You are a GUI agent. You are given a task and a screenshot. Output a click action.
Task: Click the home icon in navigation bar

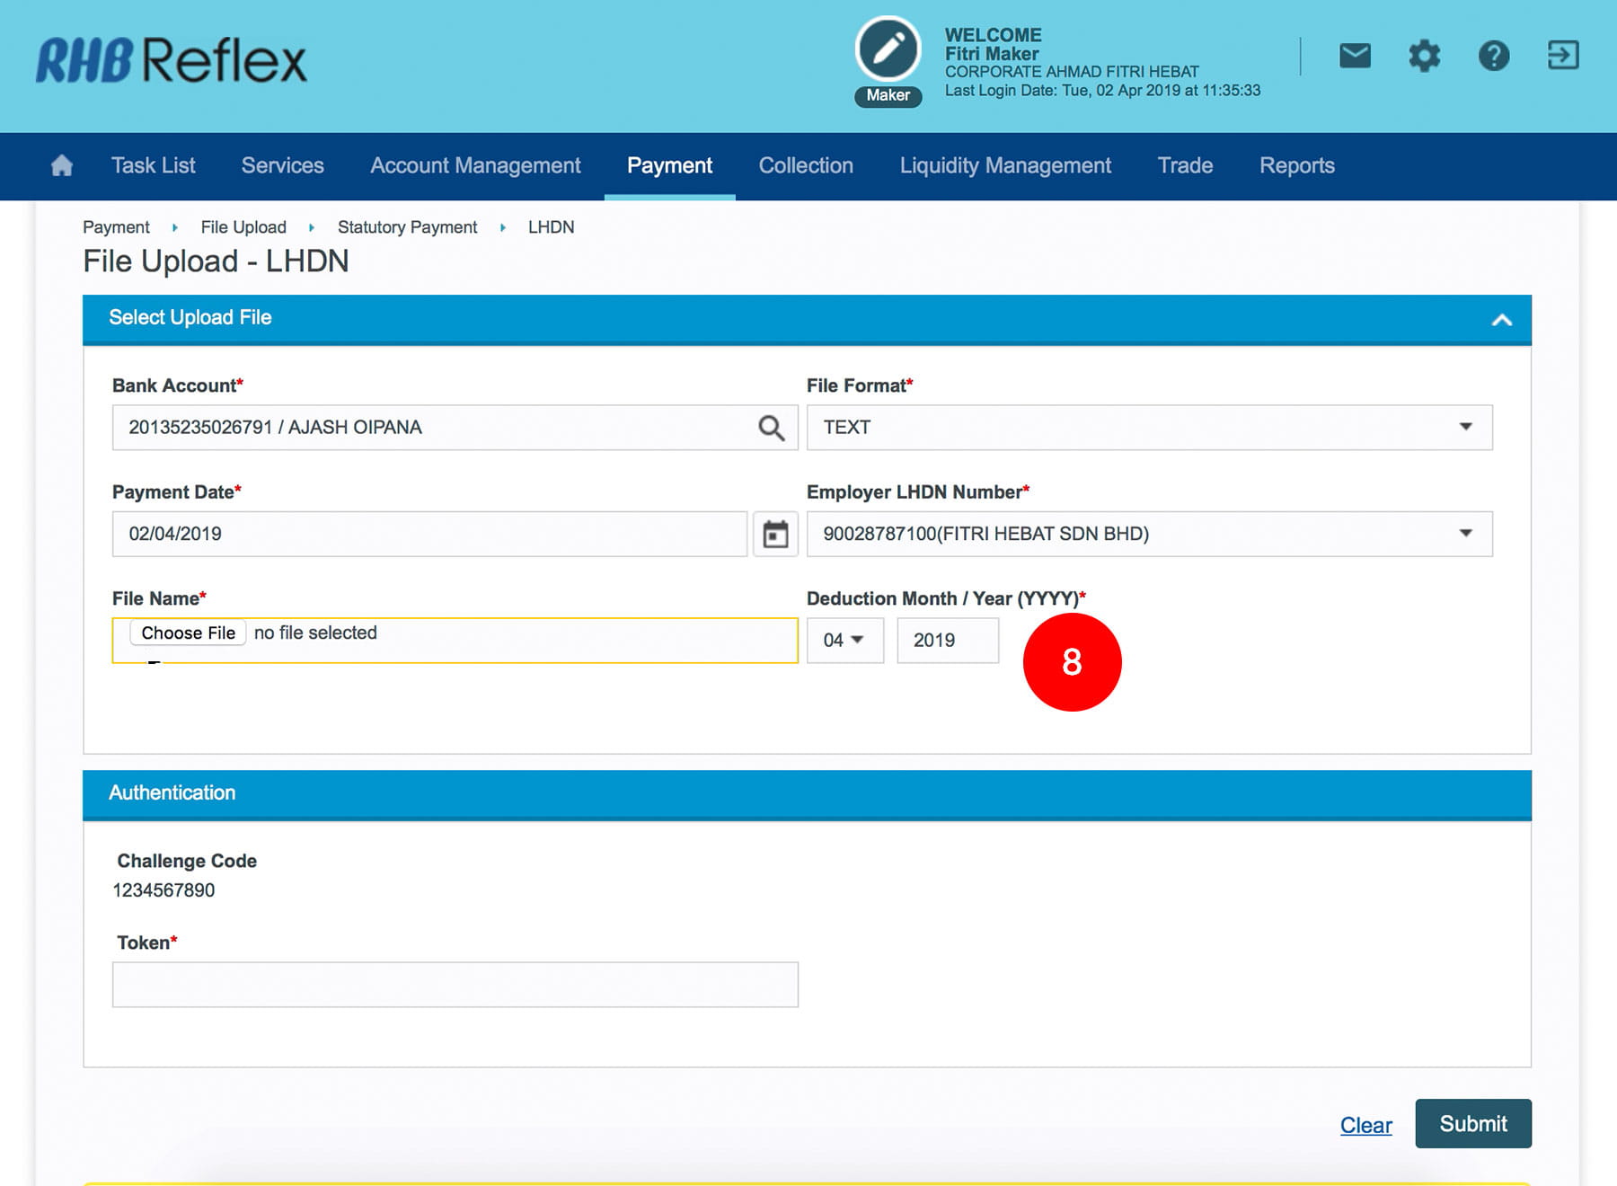tap(62, 166)
